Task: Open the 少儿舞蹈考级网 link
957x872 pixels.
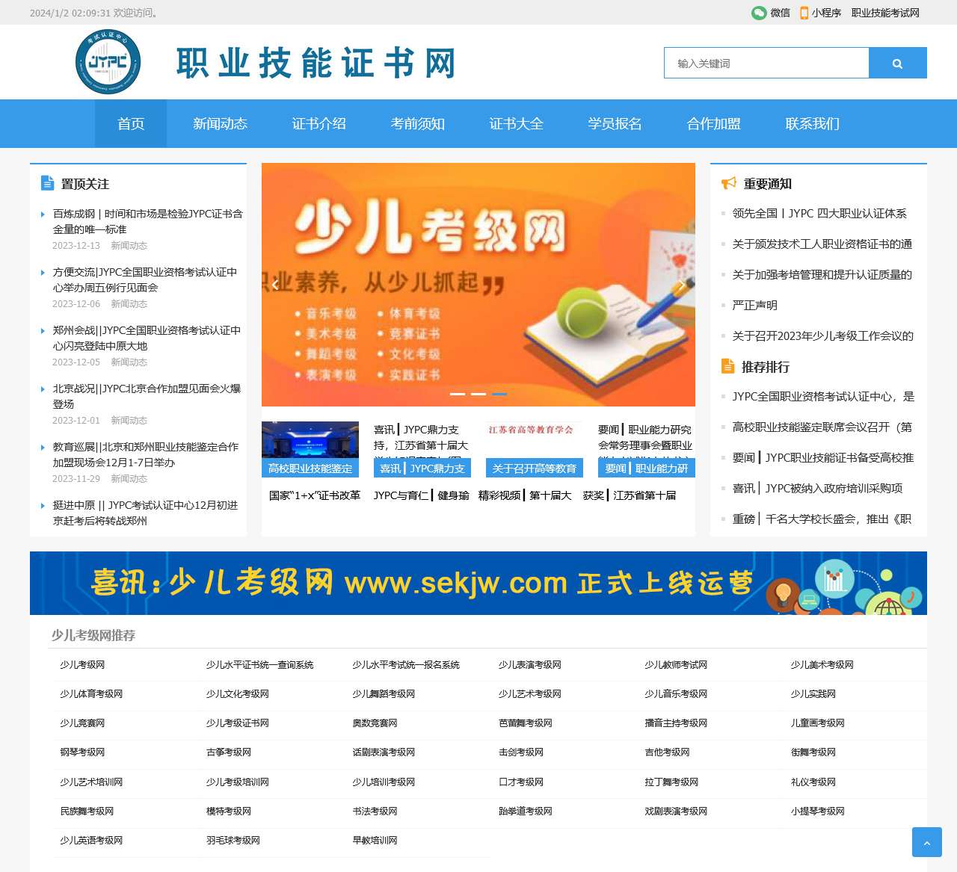Action: 384,693
